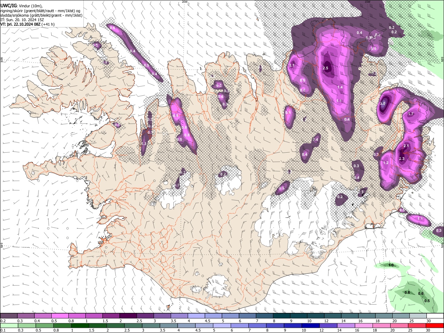Select lower legend swatch between 14 and 16
The width and height of the screenshot is (444, 333).
[347, 325]
